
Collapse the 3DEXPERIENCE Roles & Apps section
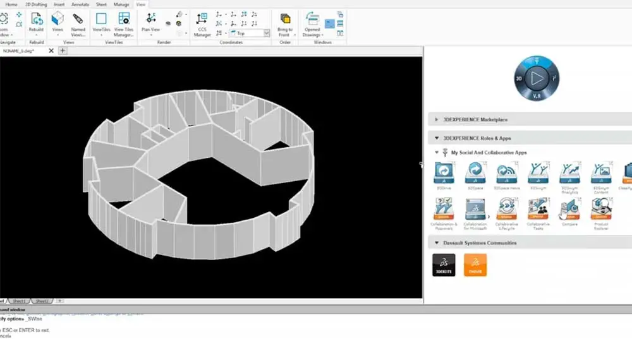tap(437, 138)
